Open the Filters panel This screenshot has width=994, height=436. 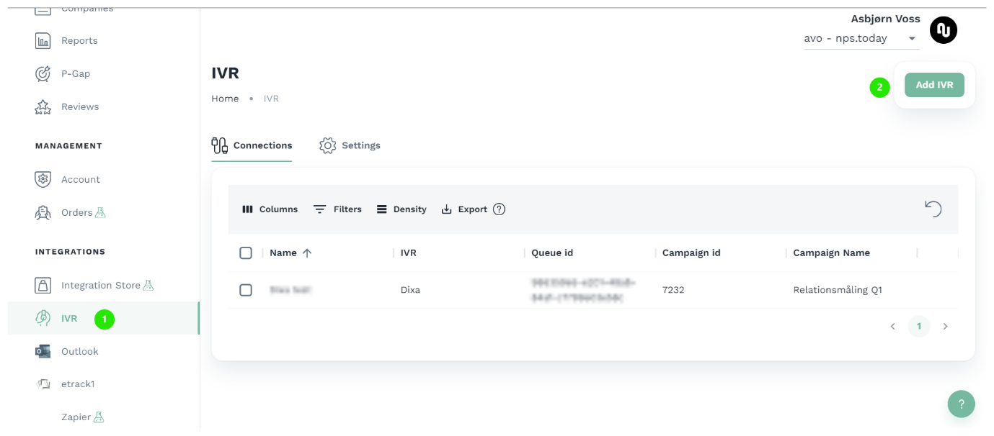click(x=337, y=209)
